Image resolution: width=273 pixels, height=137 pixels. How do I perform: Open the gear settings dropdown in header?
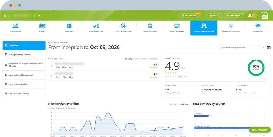click(39, 15)
